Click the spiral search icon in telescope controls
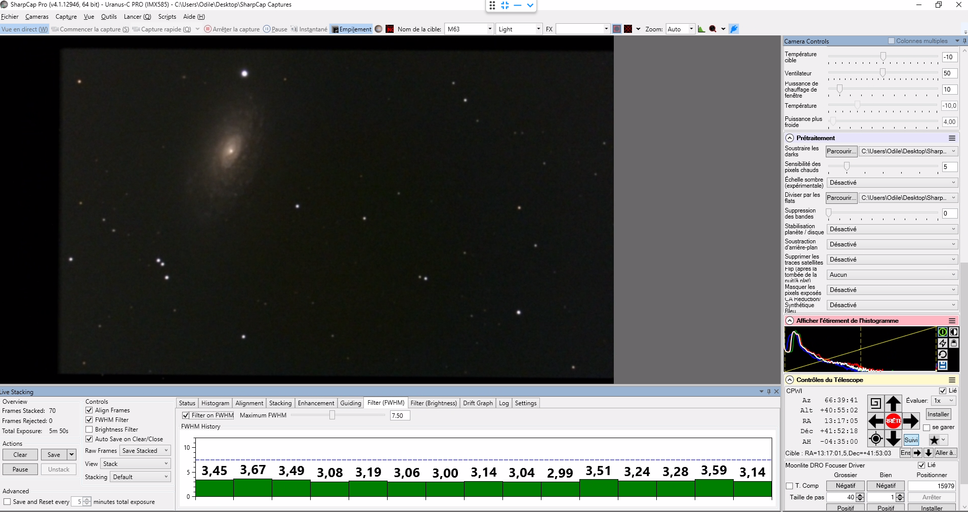This screenshot has height=512, width=968. coord(876,403)
